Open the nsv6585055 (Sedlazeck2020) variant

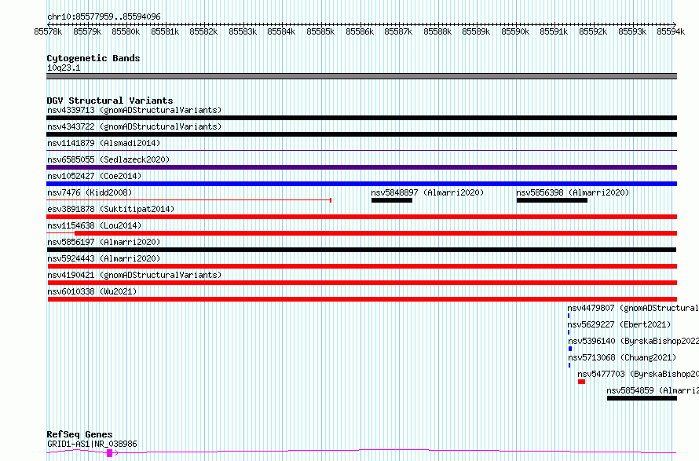point(108,159)
